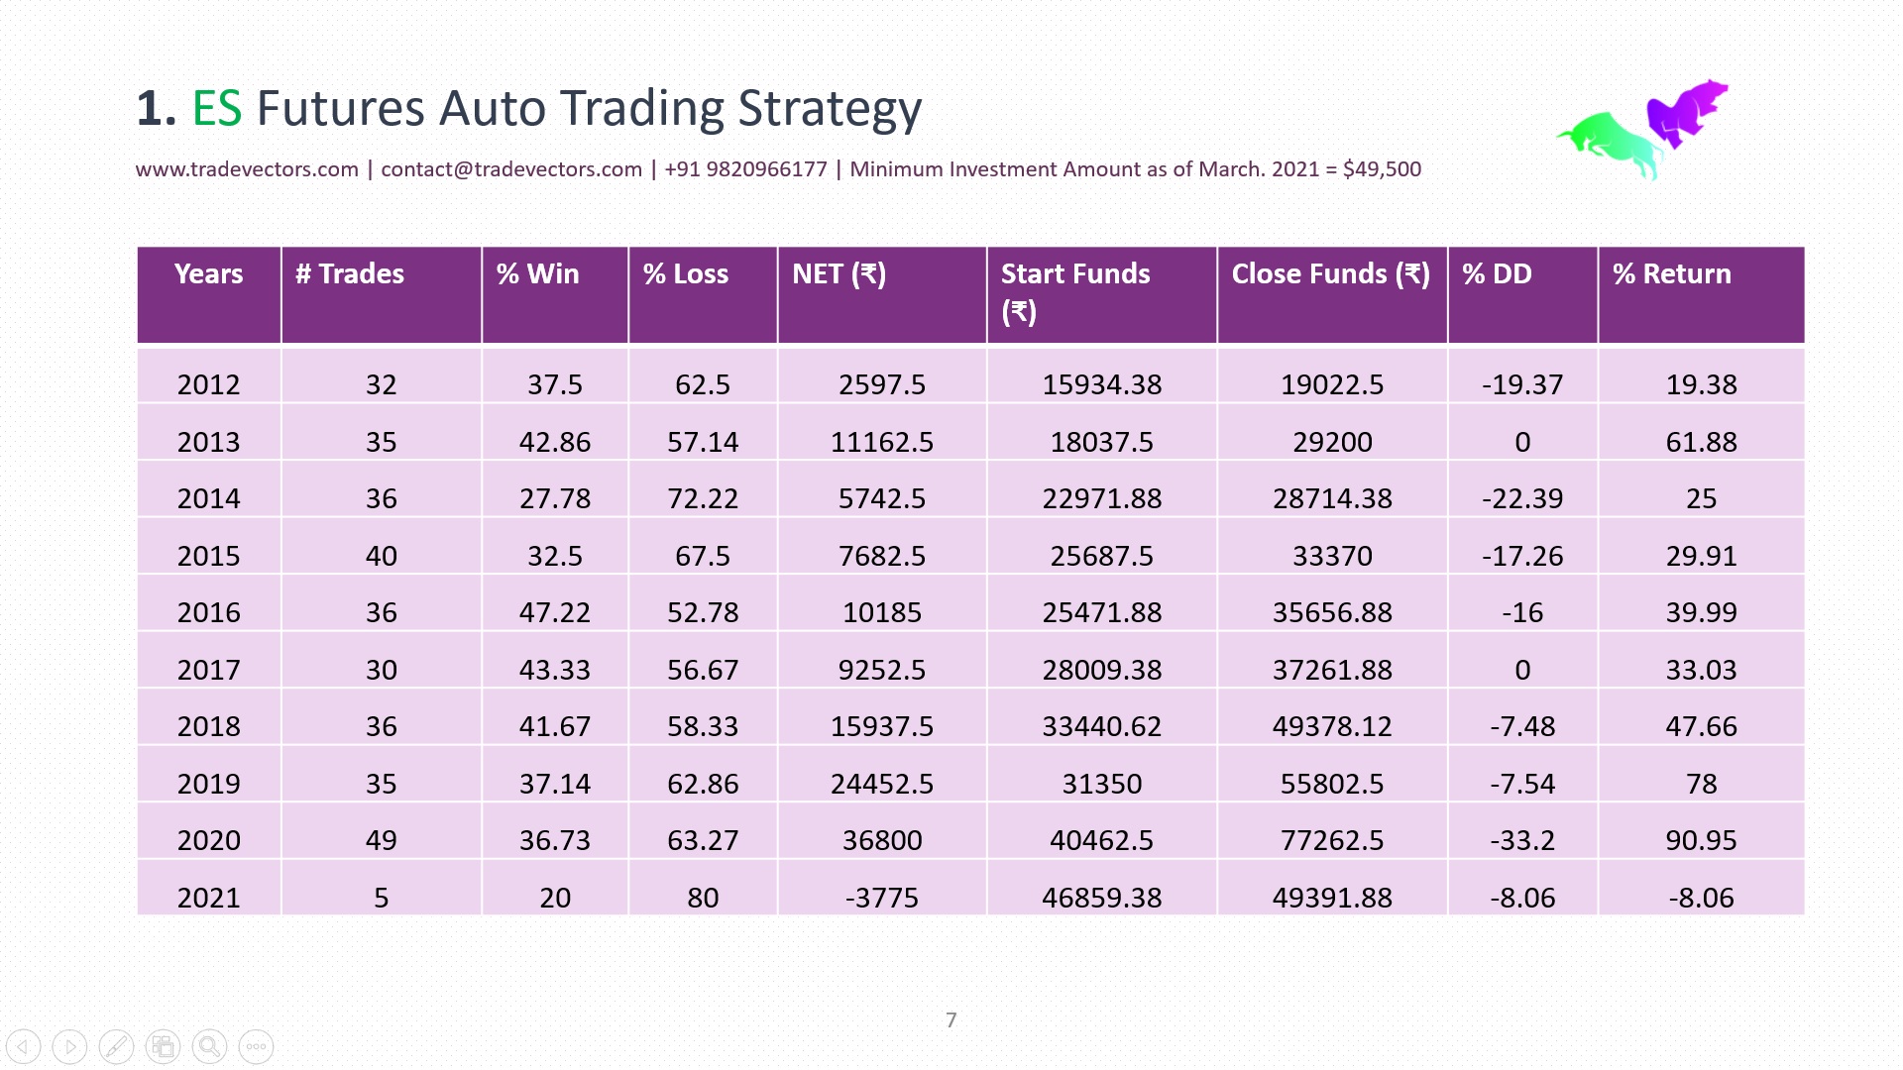Click slide number 7 at bottom
The image size is (1903, 1070).
(x=951, y=1020)
